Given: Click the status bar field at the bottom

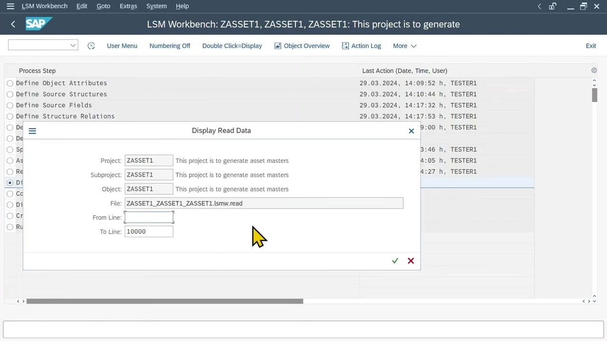Looking at the screenshot, I should pos(303,329).
